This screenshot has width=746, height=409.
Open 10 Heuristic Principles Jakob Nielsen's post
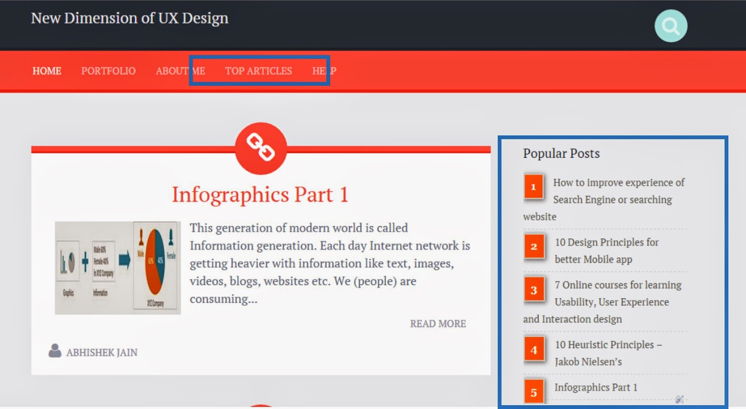click(x=608, y=353)
